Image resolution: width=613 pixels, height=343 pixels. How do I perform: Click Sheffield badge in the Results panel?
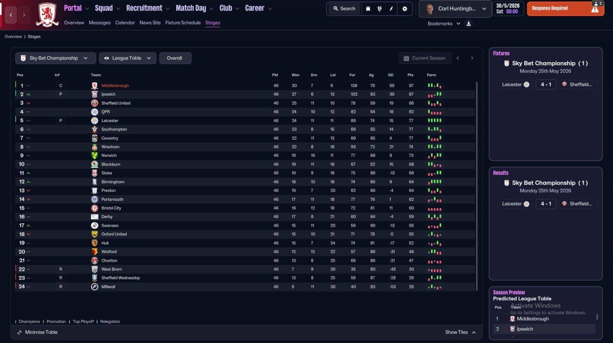(x=565, y=204)
